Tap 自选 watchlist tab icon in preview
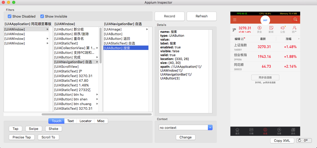Image resolution: width=317 pixels, height=148 pixels. [265, 131]
